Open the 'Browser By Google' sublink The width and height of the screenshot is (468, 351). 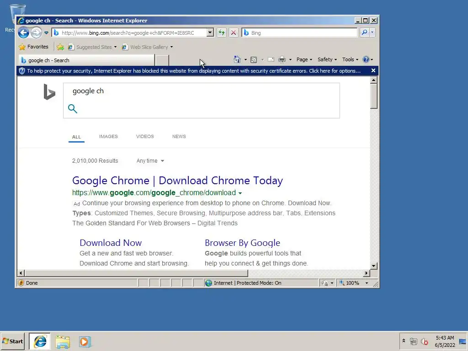click(242, 243)
